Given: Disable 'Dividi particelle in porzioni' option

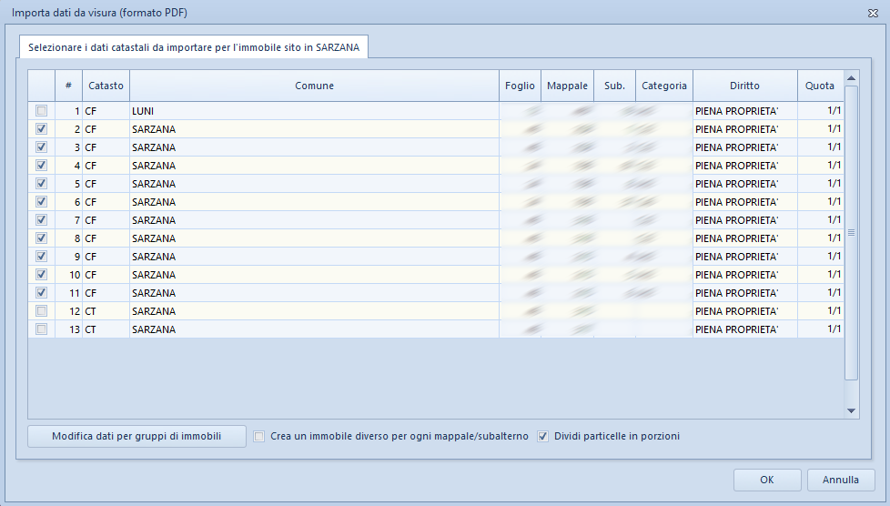Looking at the screenshot, I should [x=544, y=437].
